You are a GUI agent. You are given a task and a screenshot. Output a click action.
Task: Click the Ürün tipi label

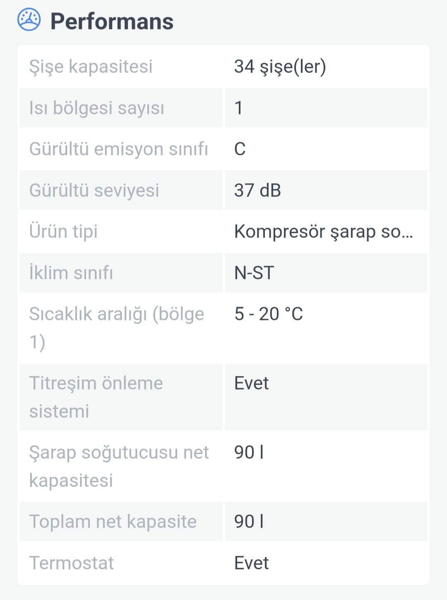63,232
